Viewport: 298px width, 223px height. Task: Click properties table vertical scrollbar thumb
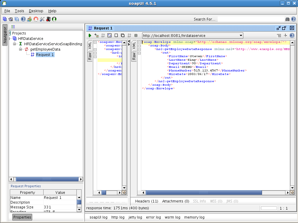79,202
